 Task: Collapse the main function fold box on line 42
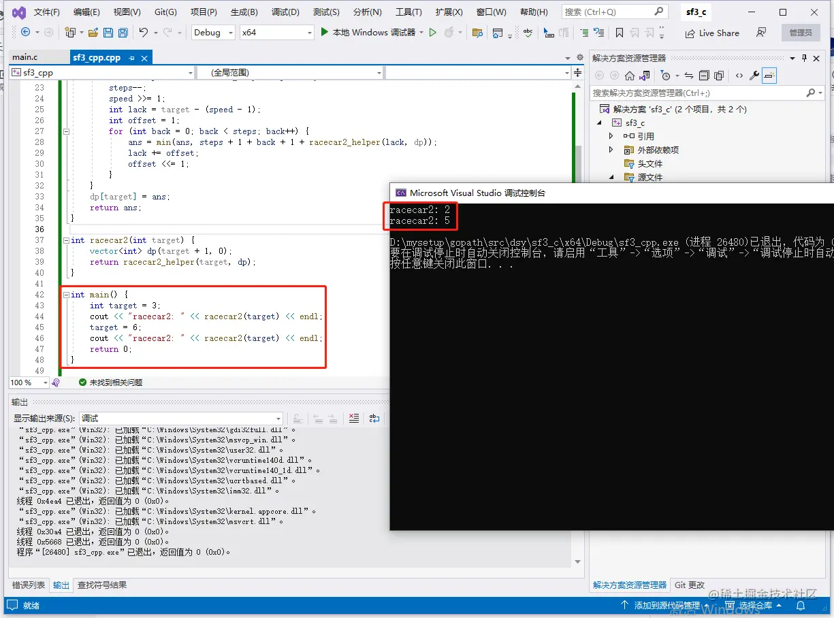pos(65,295)
